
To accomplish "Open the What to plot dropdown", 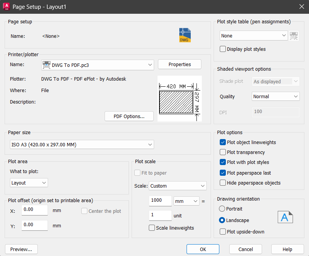I will click(29, 183).
